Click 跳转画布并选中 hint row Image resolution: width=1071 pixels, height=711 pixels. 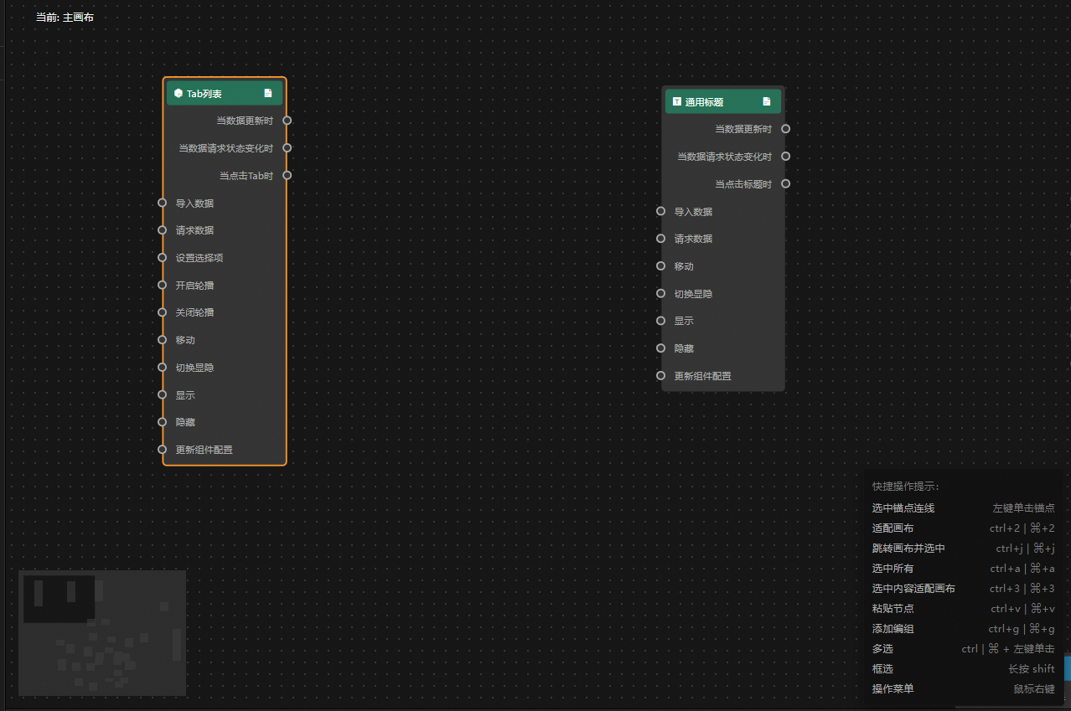pyautogui.click(x=963, y=549)
